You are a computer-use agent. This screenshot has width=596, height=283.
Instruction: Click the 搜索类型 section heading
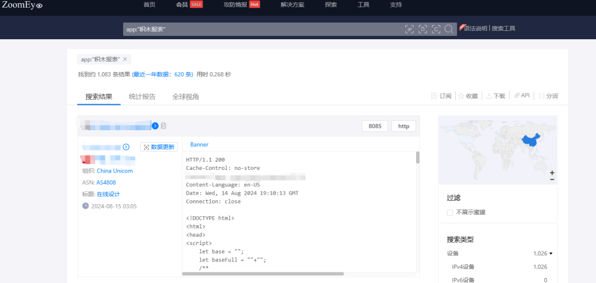tap(460, 240)
